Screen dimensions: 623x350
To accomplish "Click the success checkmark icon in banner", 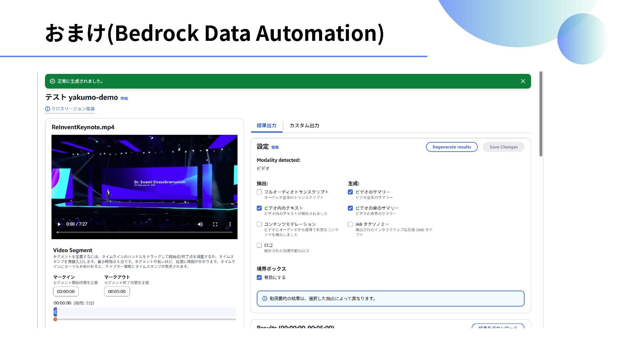I will 52,81.
